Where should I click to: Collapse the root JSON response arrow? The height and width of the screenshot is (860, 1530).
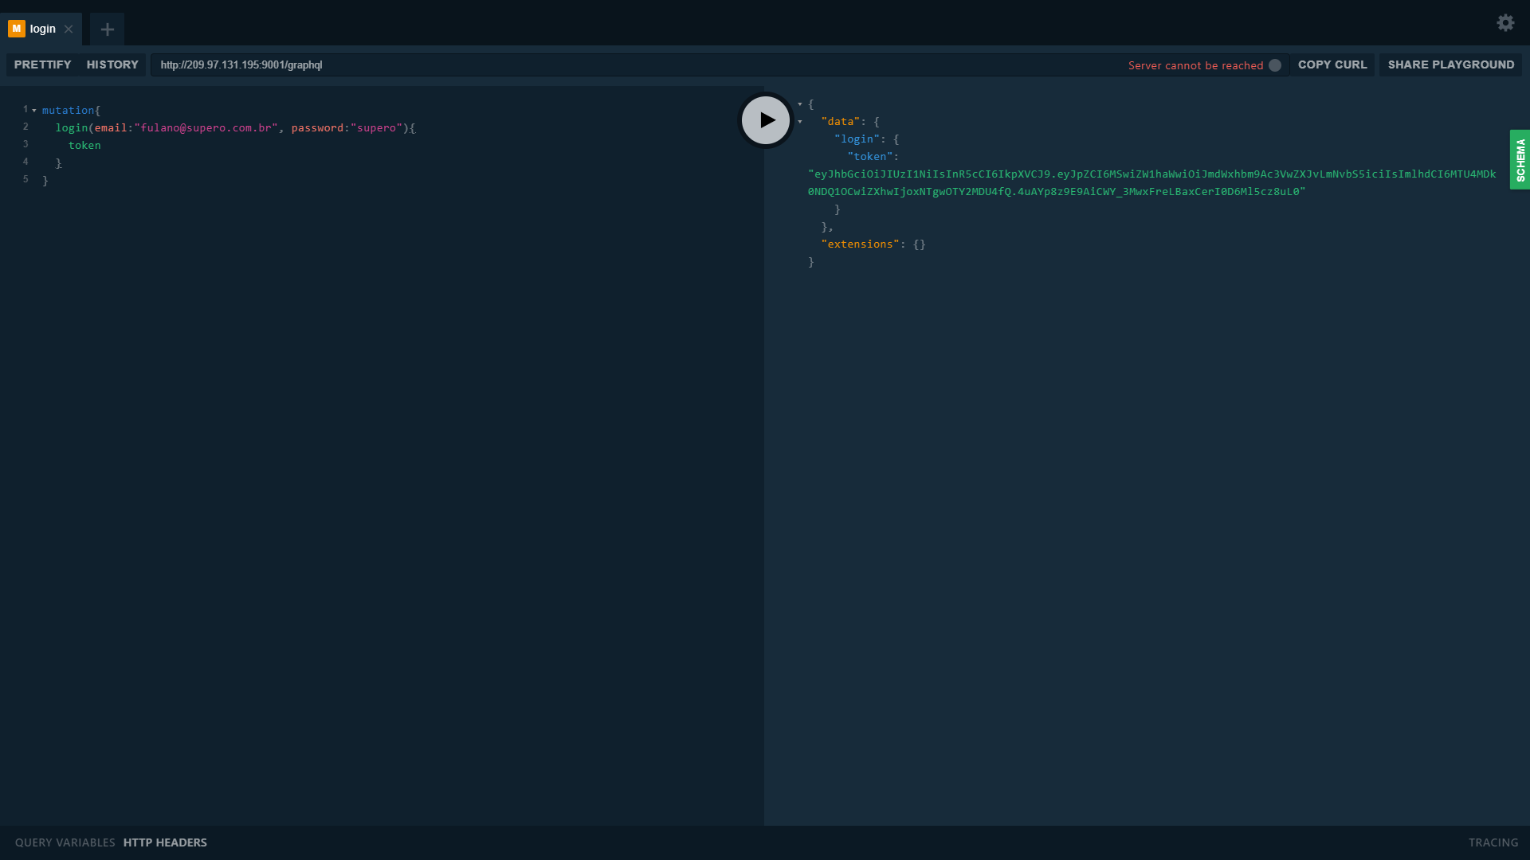tap(800, 104)
